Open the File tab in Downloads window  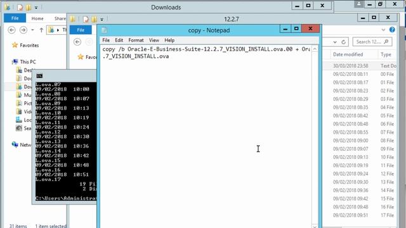pos(15,18)
